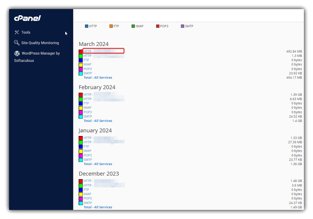
Task: Click the cPanel logo
Action: coord(27,18)
